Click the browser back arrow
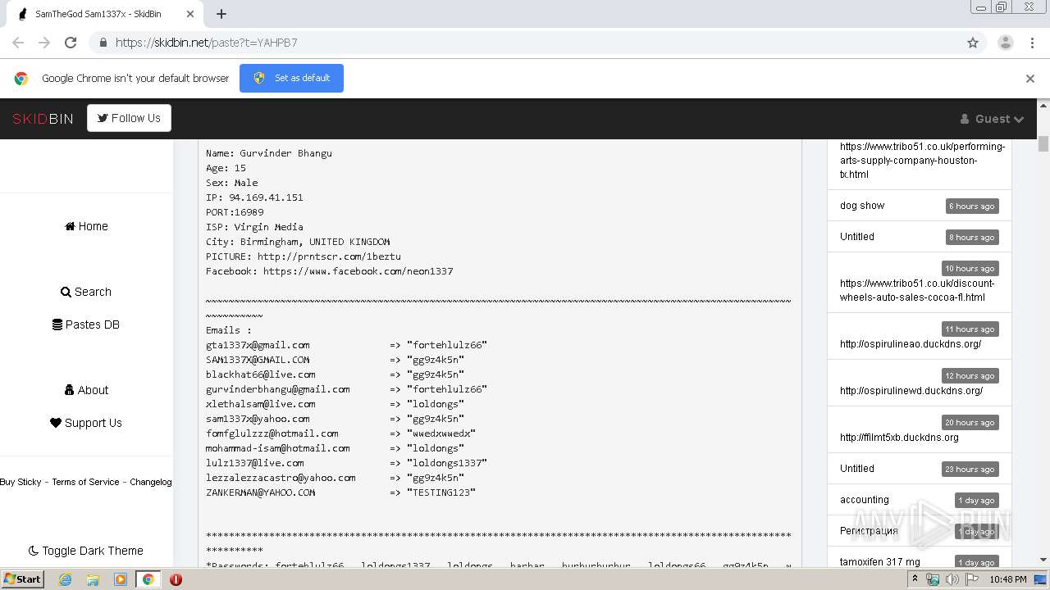Viewport: 1050px width, 590px height. coord(18,43)
